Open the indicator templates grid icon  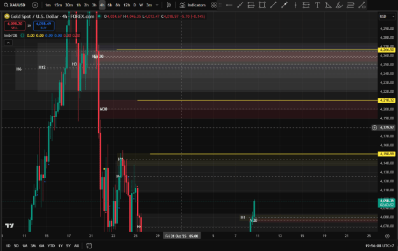pos(214,5)
